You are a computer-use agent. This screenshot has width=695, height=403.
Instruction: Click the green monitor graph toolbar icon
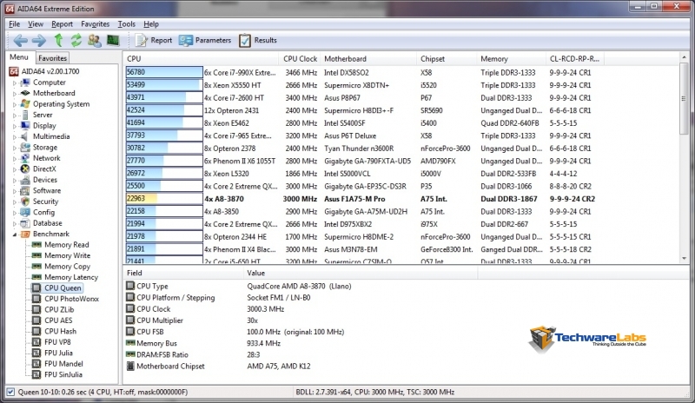tap(113, 40)
